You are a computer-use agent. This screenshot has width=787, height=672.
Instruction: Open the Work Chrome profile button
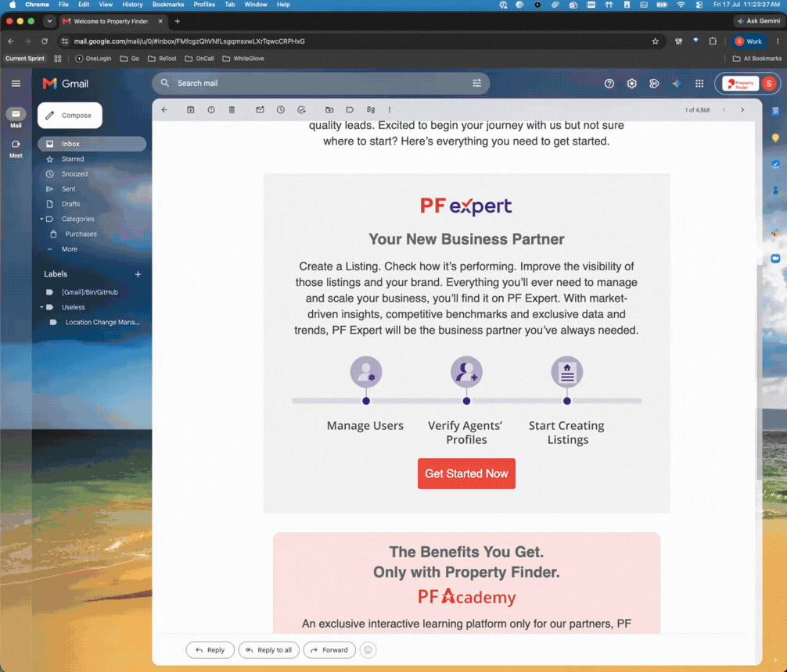(749, 41)
